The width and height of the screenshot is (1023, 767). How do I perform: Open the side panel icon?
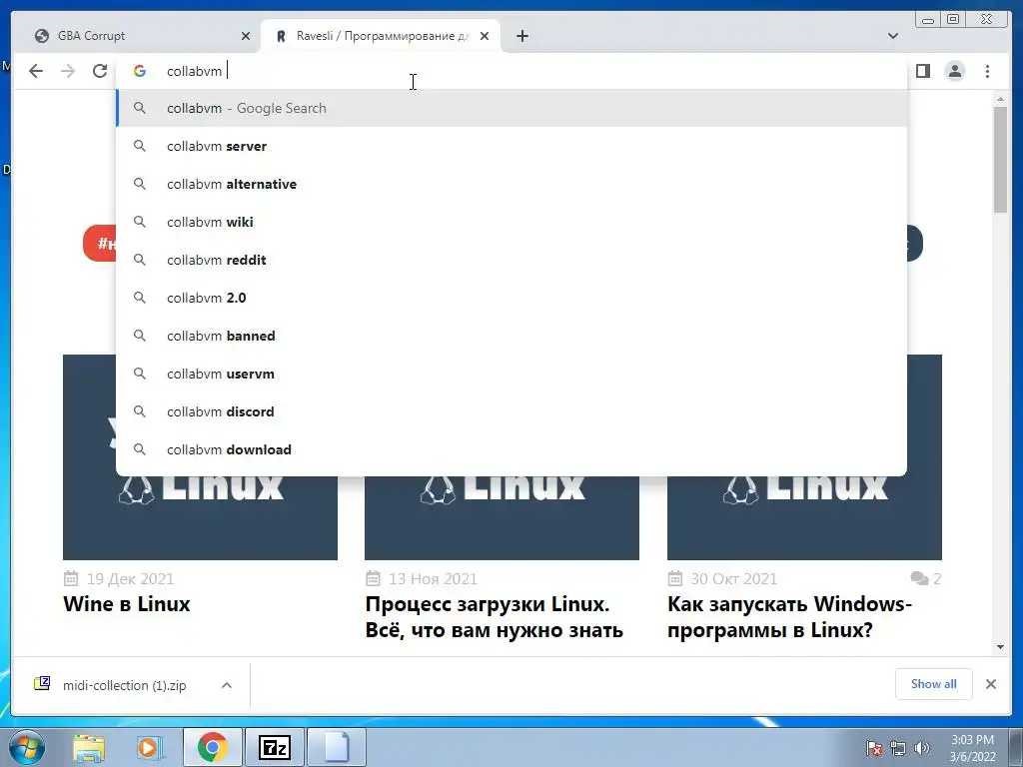pyautogui.click(x=922, y=71)
